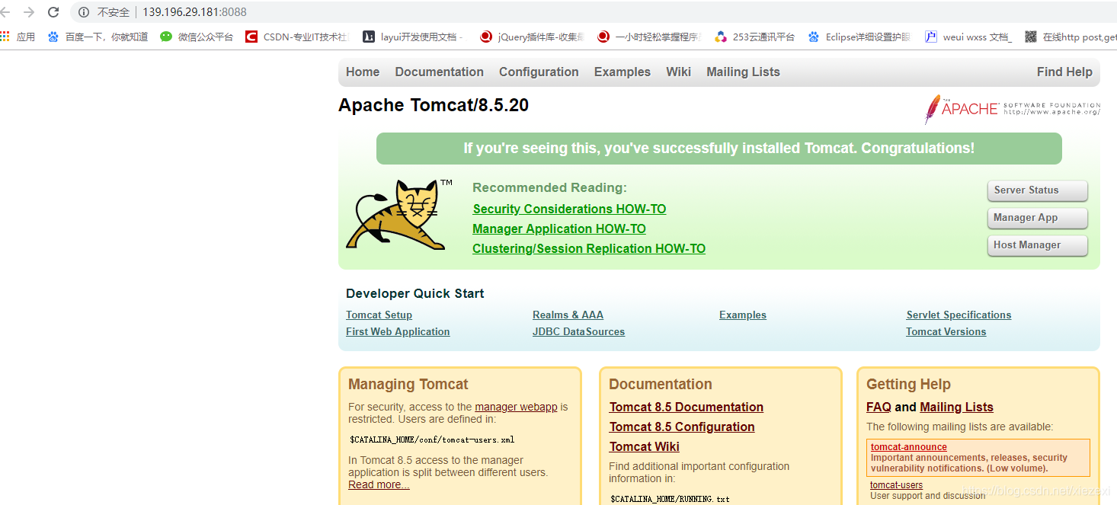This screenshot has width=1117, height=505.
Task: Open the tomcat-users mailing list link
Action: [x=896, y=485]
